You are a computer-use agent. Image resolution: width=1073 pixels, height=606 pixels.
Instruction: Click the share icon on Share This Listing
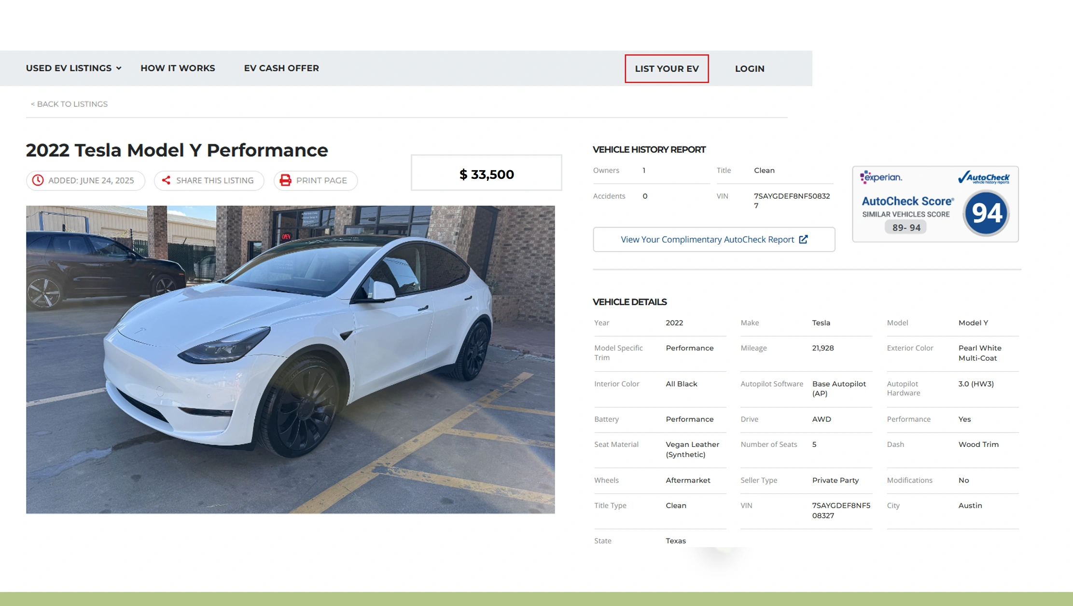click(167, 180)
